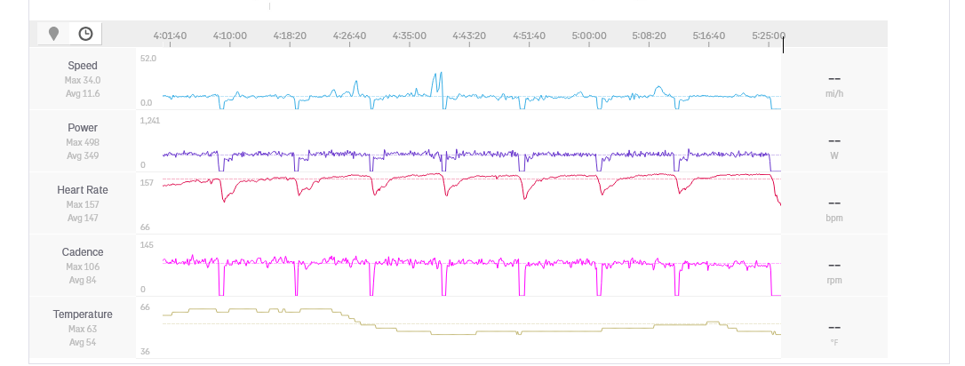This screenshot has width=965, height=366.
Task: Click the °F unit readout
Action: 834,343
